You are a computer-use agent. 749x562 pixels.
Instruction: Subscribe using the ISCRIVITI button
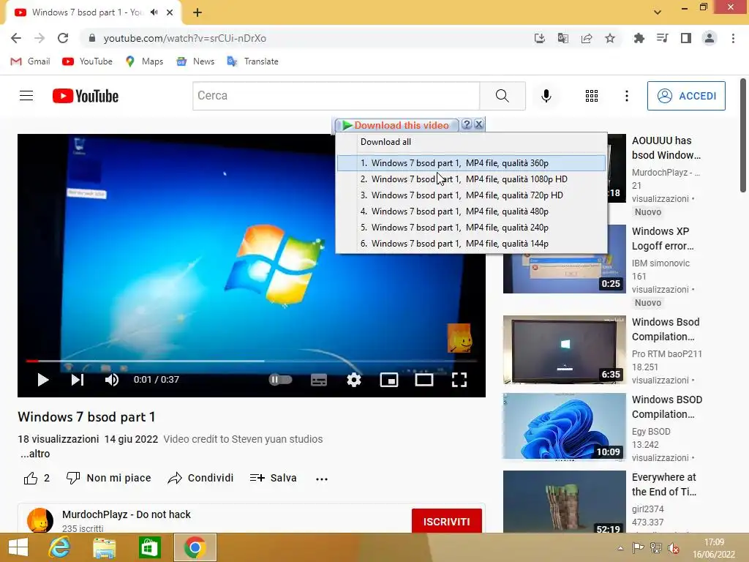click(447, 521)
